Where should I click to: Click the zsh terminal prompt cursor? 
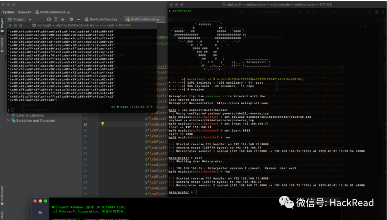tap(12, 110)
